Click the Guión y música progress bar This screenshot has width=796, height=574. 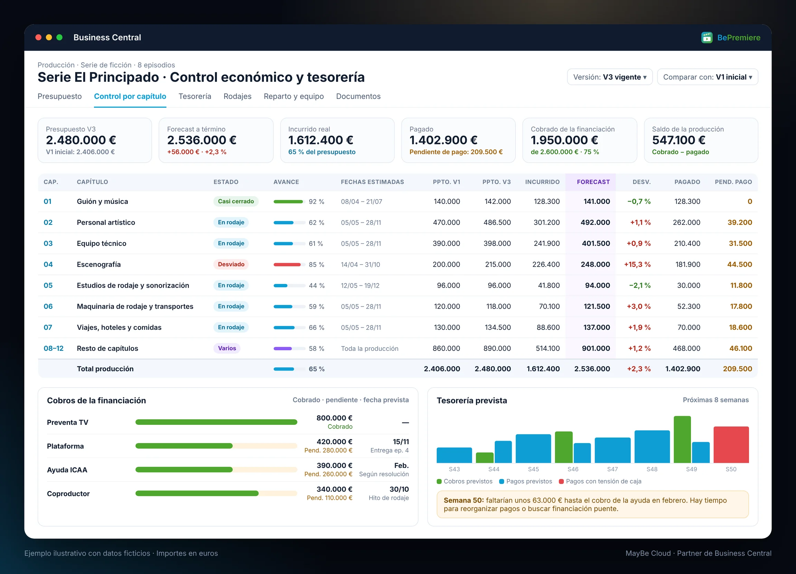[x=289, y=202]
